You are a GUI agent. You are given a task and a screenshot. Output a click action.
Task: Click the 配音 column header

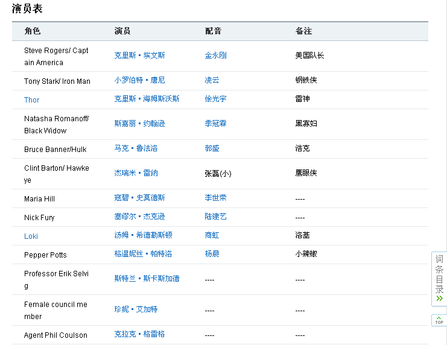pyautogui.click(x=213, y=31)
